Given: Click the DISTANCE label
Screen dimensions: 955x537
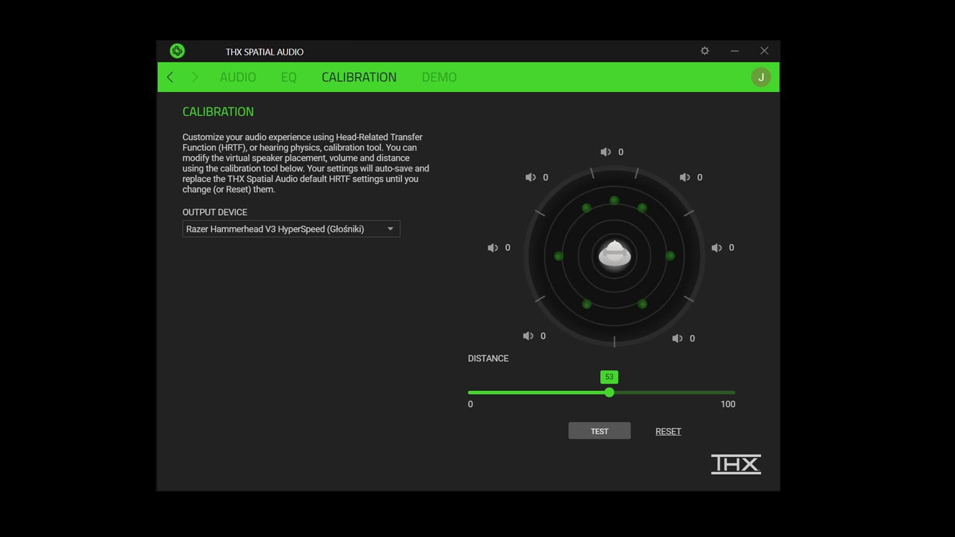Looking at the screenshot, I should coord(488,358).
